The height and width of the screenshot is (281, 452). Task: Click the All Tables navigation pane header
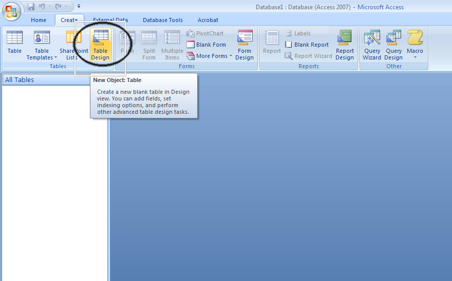[46, 80]
